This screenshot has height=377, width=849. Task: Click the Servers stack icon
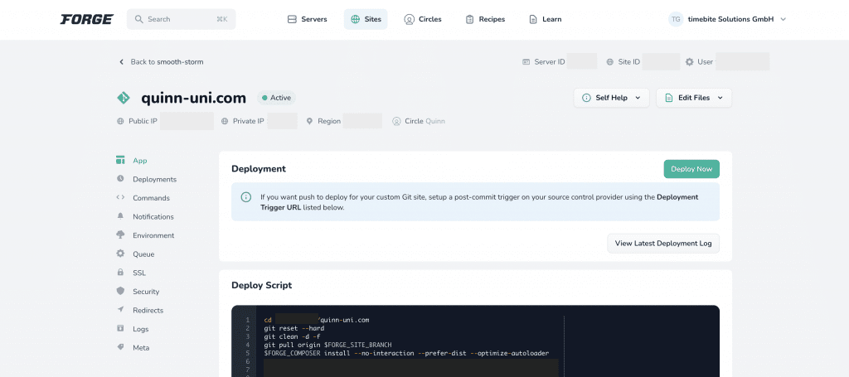pyautogui.click(x=292, y=20)
